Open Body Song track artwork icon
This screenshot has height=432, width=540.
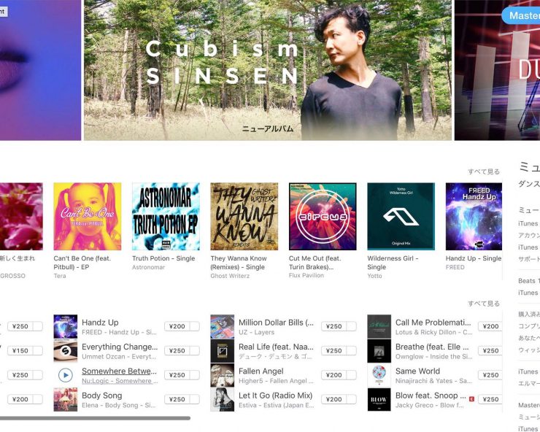(66, 400)
